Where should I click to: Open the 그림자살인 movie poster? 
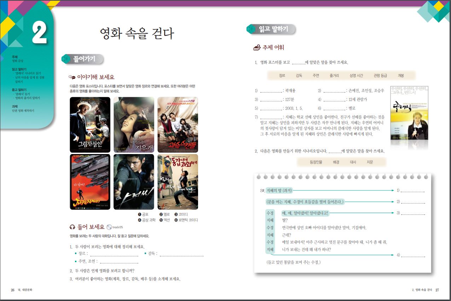click(90, 124)
